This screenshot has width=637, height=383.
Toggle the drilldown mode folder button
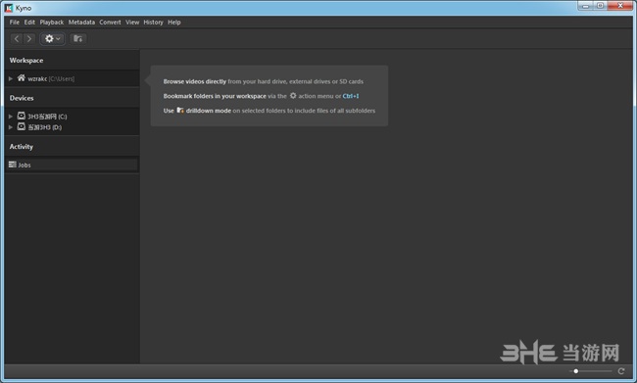[x=77, y=38]
